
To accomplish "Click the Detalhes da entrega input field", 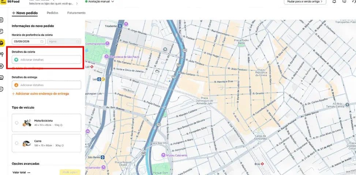I will pyautogui.click(x=46, y=85).
